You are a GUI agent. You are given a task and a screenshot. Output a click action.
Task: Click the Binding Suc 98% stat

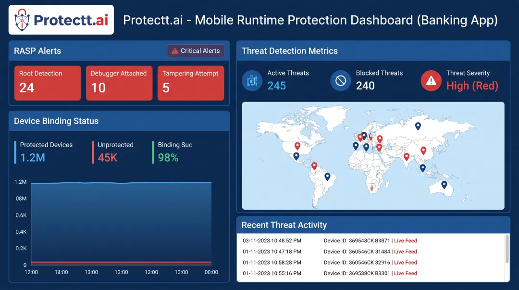click(x=173, y=152)
